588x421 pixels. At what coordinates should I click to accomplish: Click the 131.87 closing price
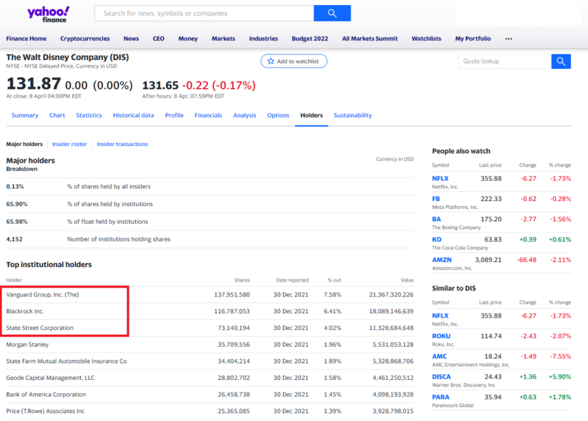coord(33,84)
